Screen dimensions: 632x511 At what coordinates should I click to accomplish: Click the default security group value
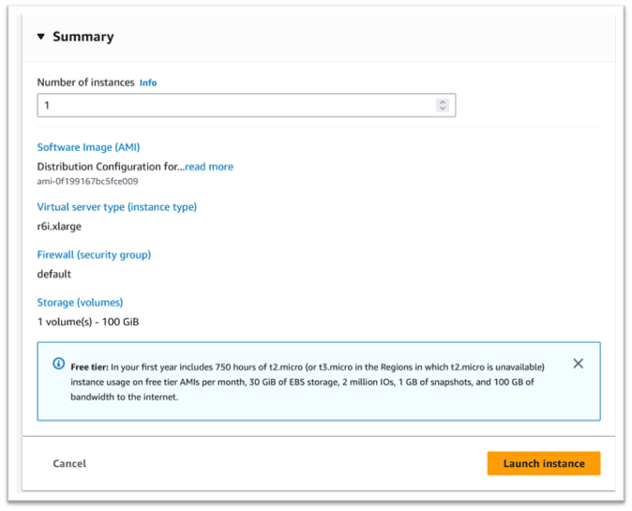(x=54, y=275)
